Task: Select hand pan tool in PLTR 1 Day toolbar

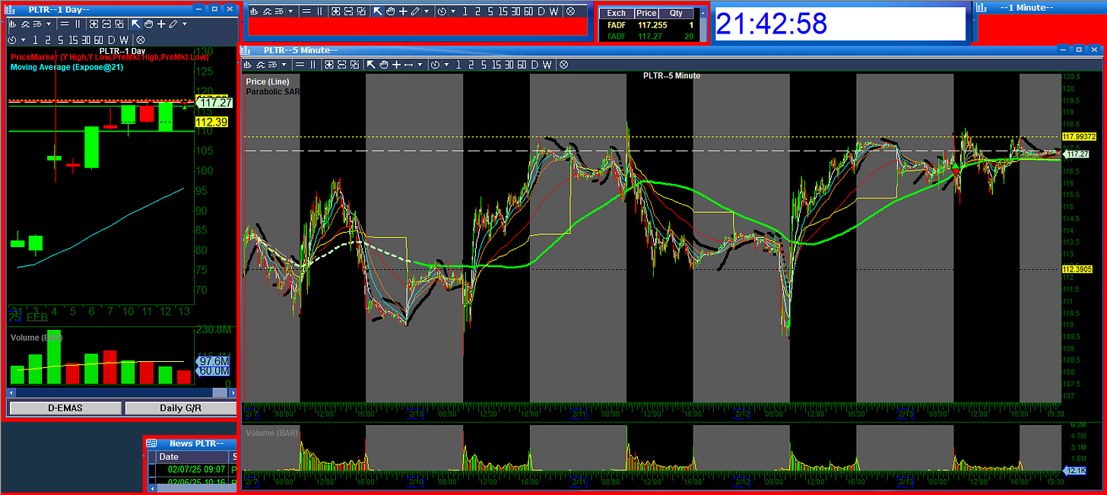Action: 149,24
